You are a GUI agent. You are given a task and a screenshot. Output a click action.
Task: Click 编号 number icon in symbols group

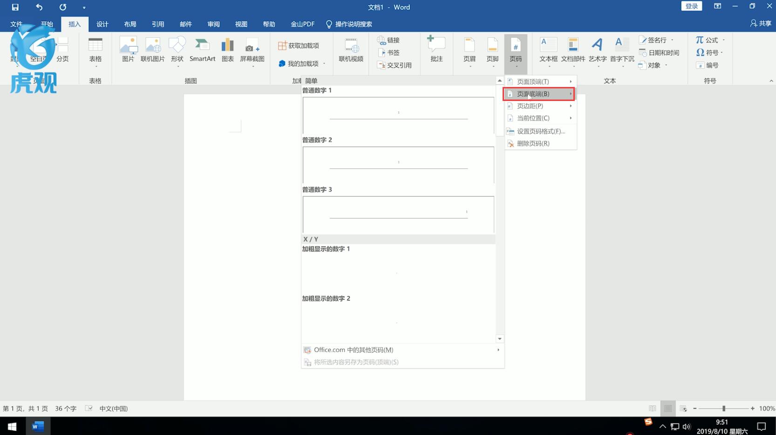(708, 65)
